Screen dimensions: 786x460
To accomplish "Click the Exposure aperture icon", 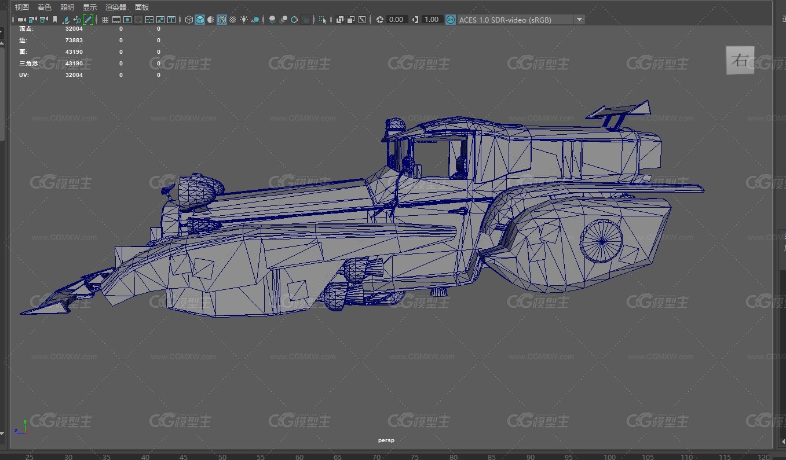I will 380,20.
